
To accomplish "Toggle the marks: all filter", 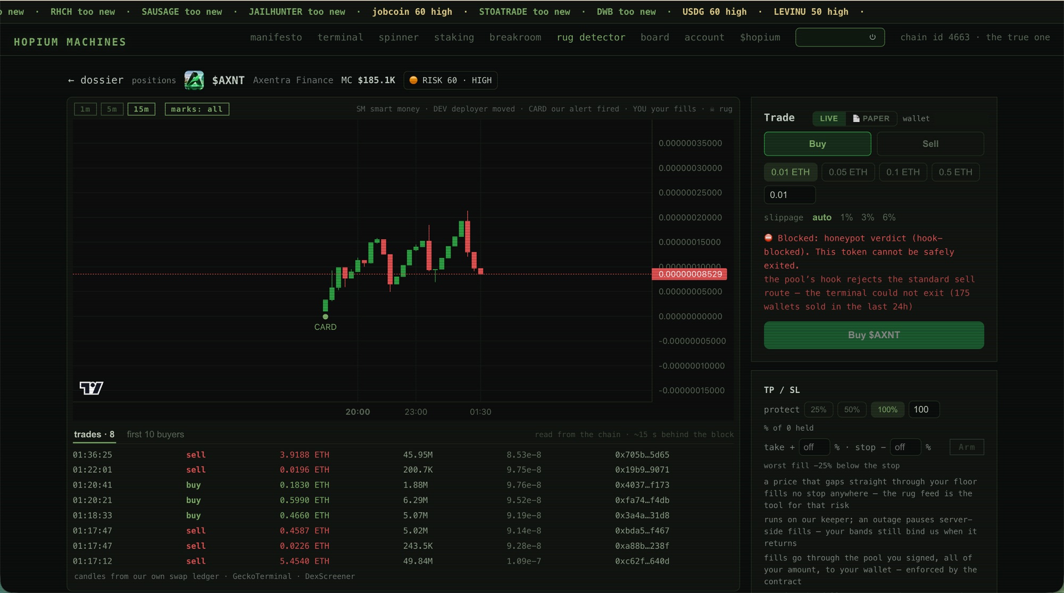I will coord(197,109).
